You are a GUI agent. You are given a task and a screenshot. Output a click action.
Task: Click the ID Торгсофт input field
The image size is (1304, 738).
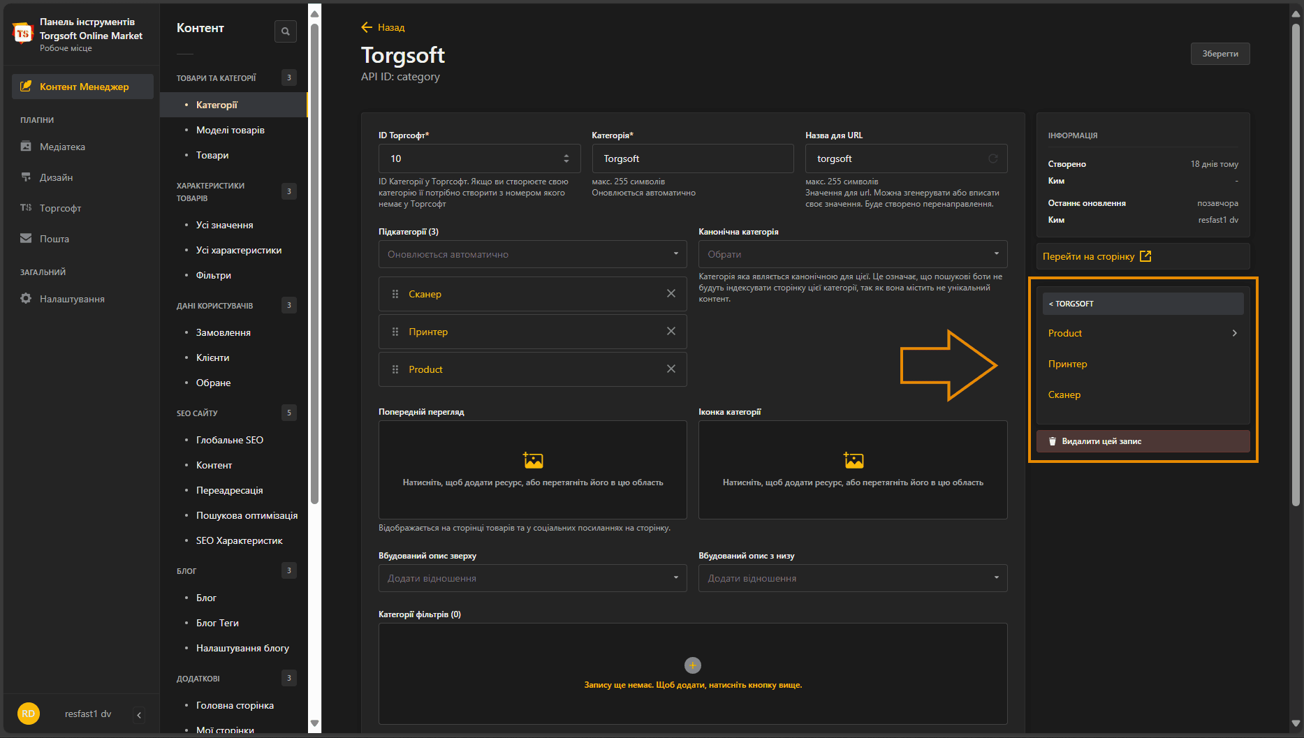[479, 158]
